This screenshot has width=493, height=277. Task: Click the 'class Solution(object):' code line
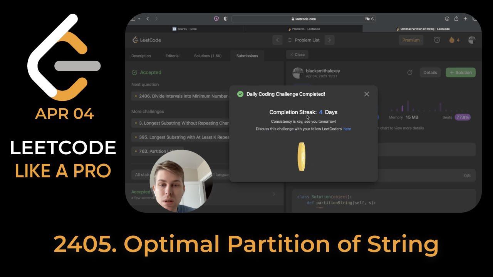(325, 197)
